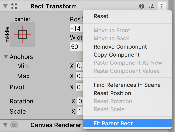Image resolution: width=175 pixels, height=132 pixels.
Task: Collapse the Anchors foldout
Action: tap(6, 57)
